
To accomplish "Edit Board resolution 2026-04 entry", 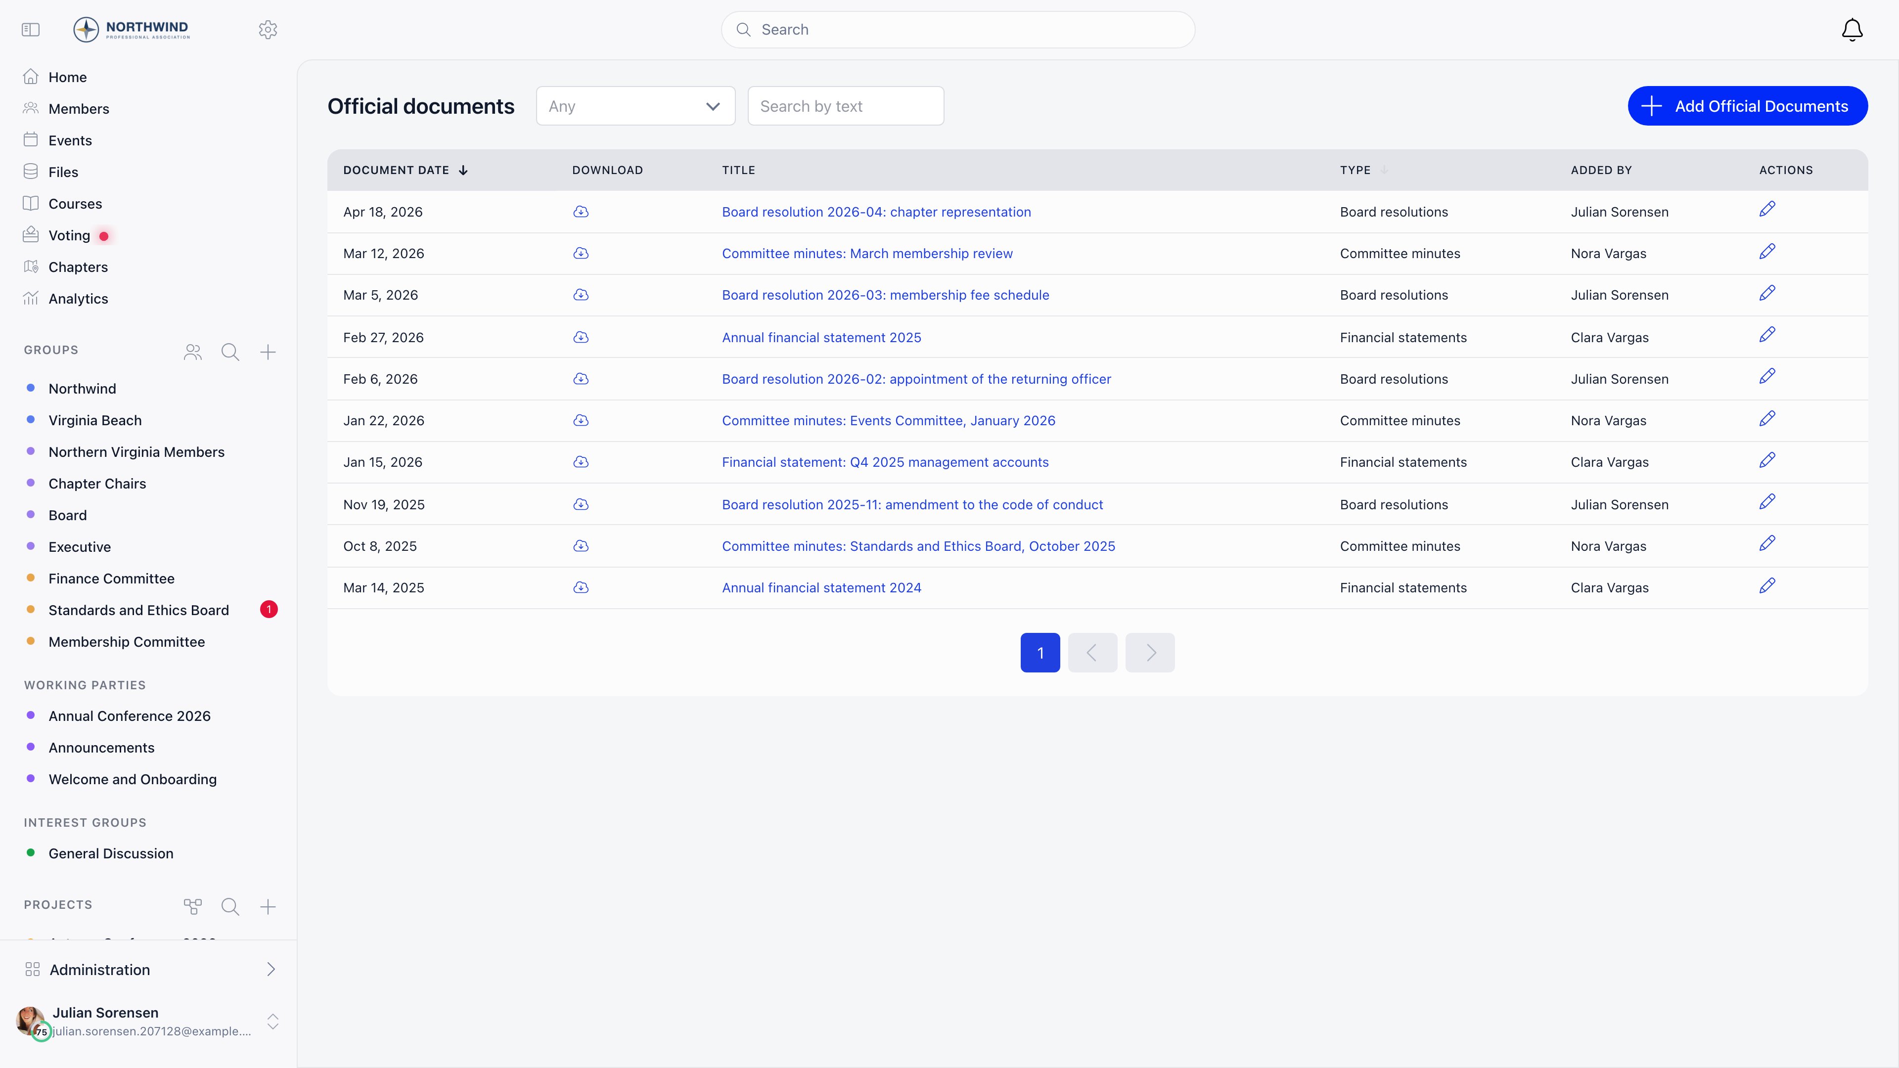I will pyautogui.click(x=1767, y=209).
